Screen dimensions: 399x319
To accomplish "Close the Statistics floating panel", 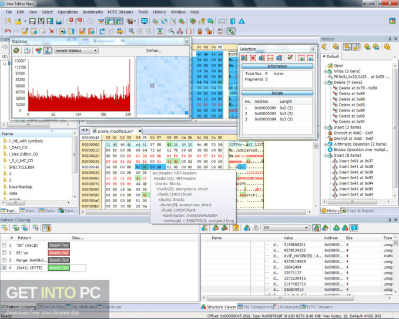I will (186, 42).
